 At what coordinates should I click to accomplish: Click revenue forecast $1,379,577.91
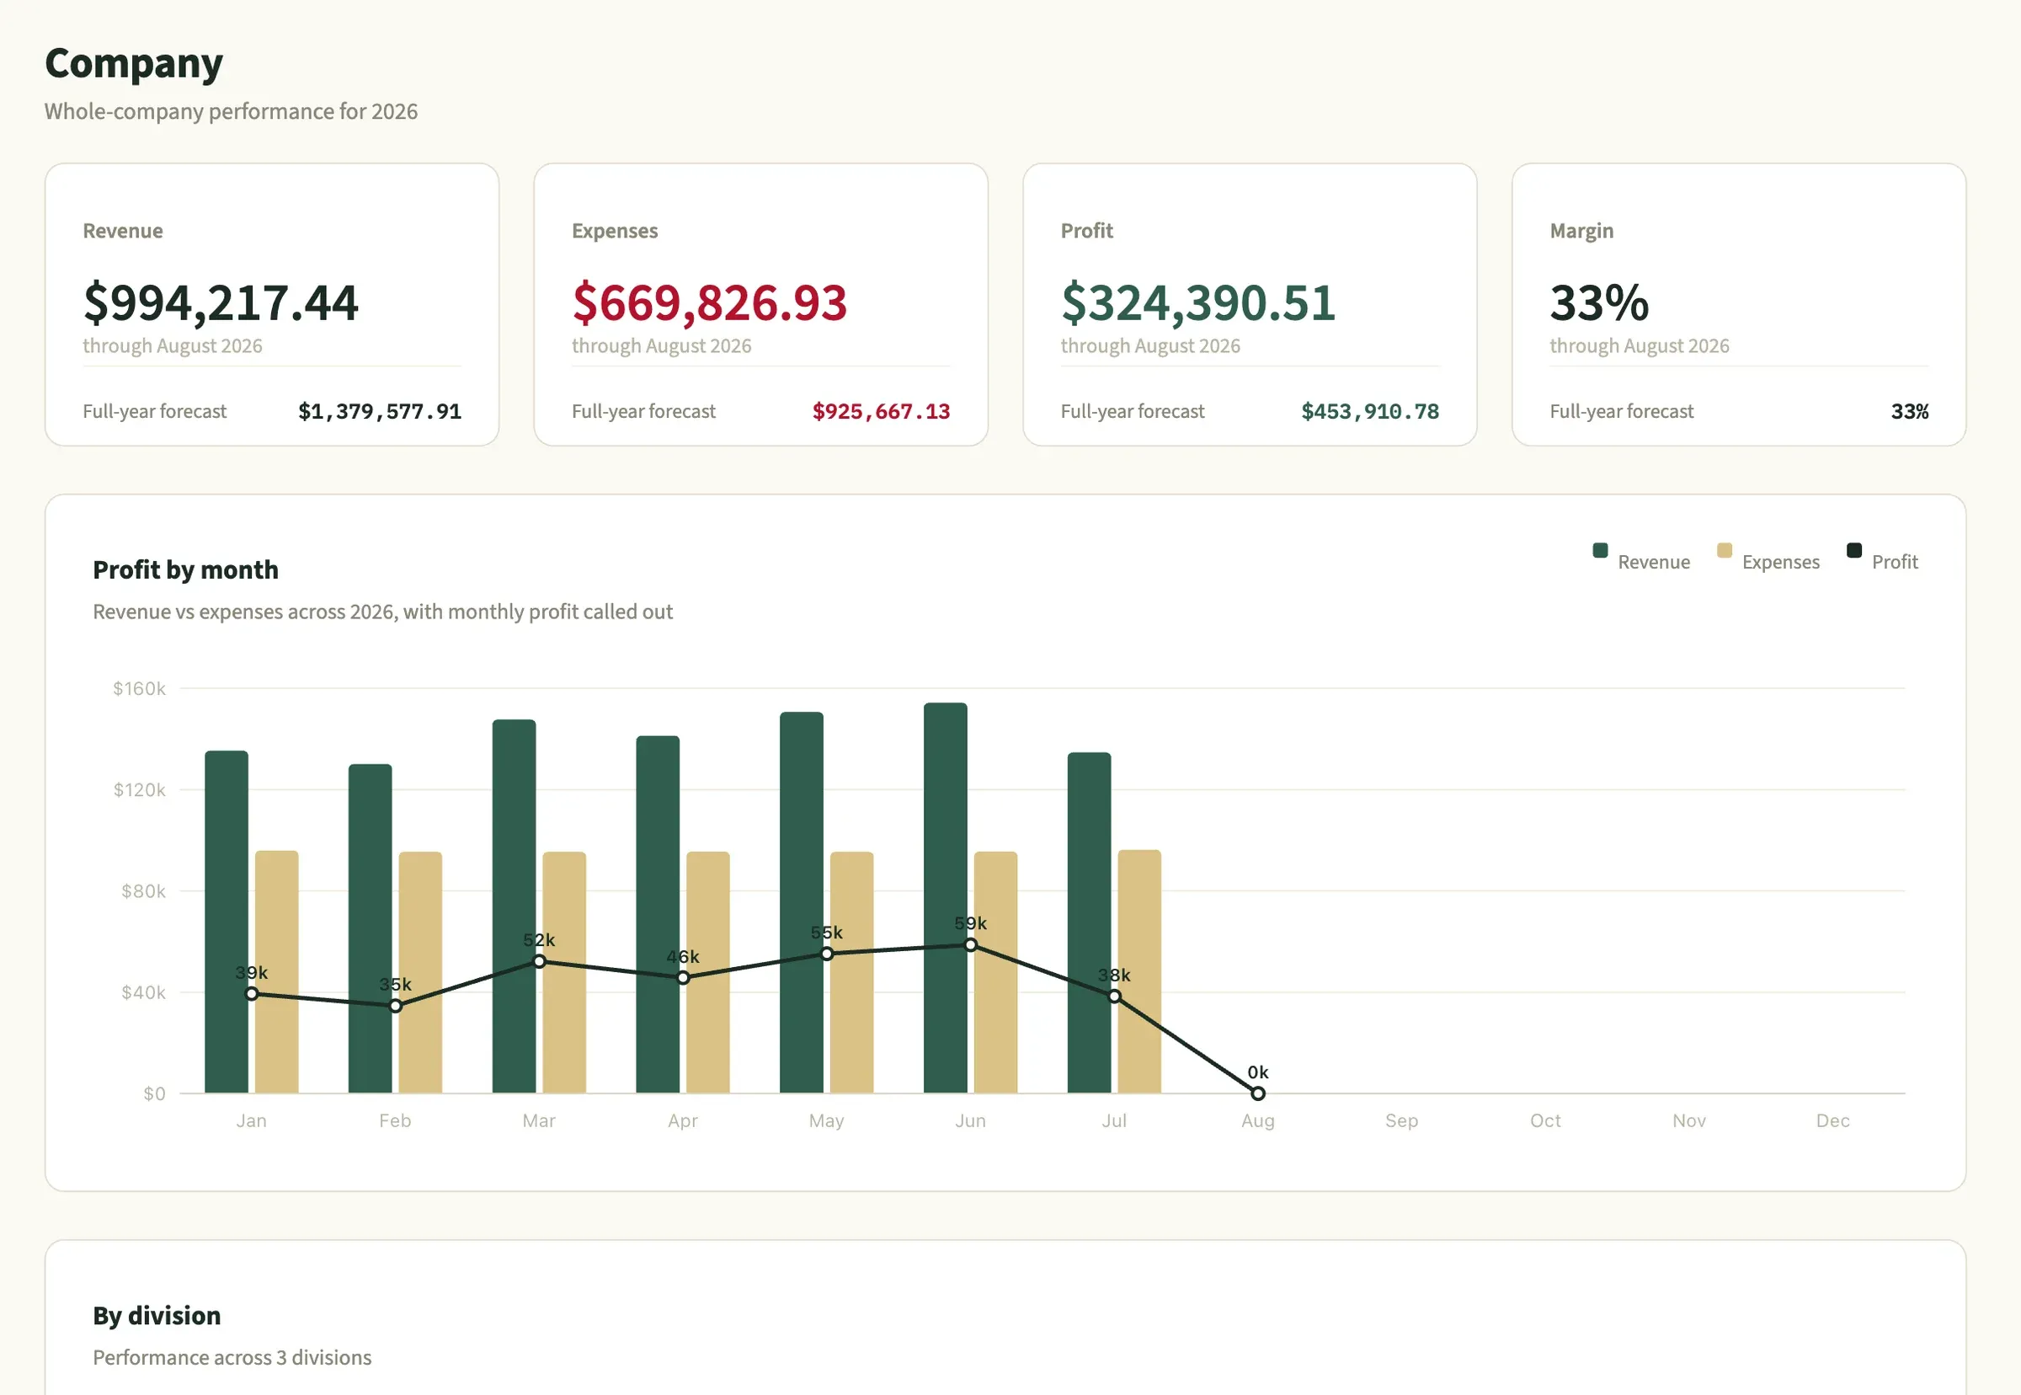coord(379,411)
